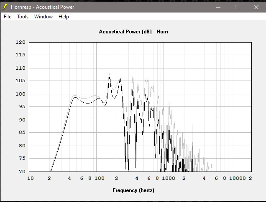
Task: Click the 85 y-axis value
Action: [x=22, y=132]
